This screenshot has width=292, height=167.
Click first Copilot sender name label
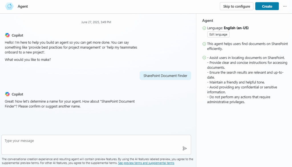[x=17, y=35]
